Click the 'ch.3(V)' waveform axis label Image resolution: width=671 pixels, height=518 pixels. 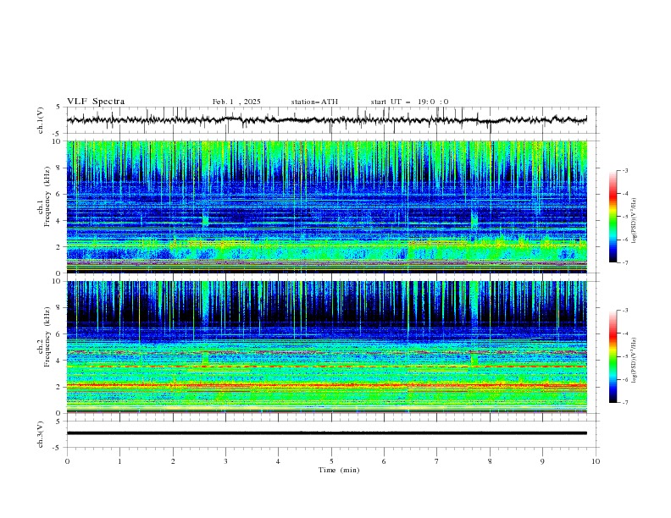point(41,434)
